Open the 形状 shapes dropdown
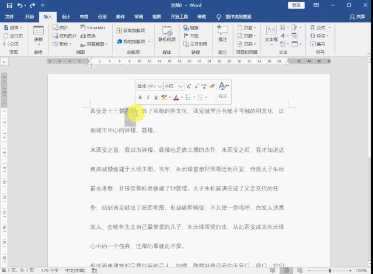Screen dimensions: 373x274 click(x=62, y=44)
